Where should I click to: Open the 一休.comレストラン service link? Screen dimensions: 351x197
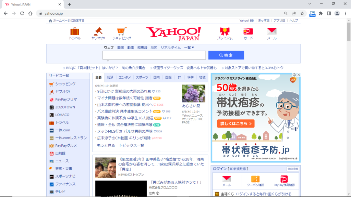click(x=71, y=138)
